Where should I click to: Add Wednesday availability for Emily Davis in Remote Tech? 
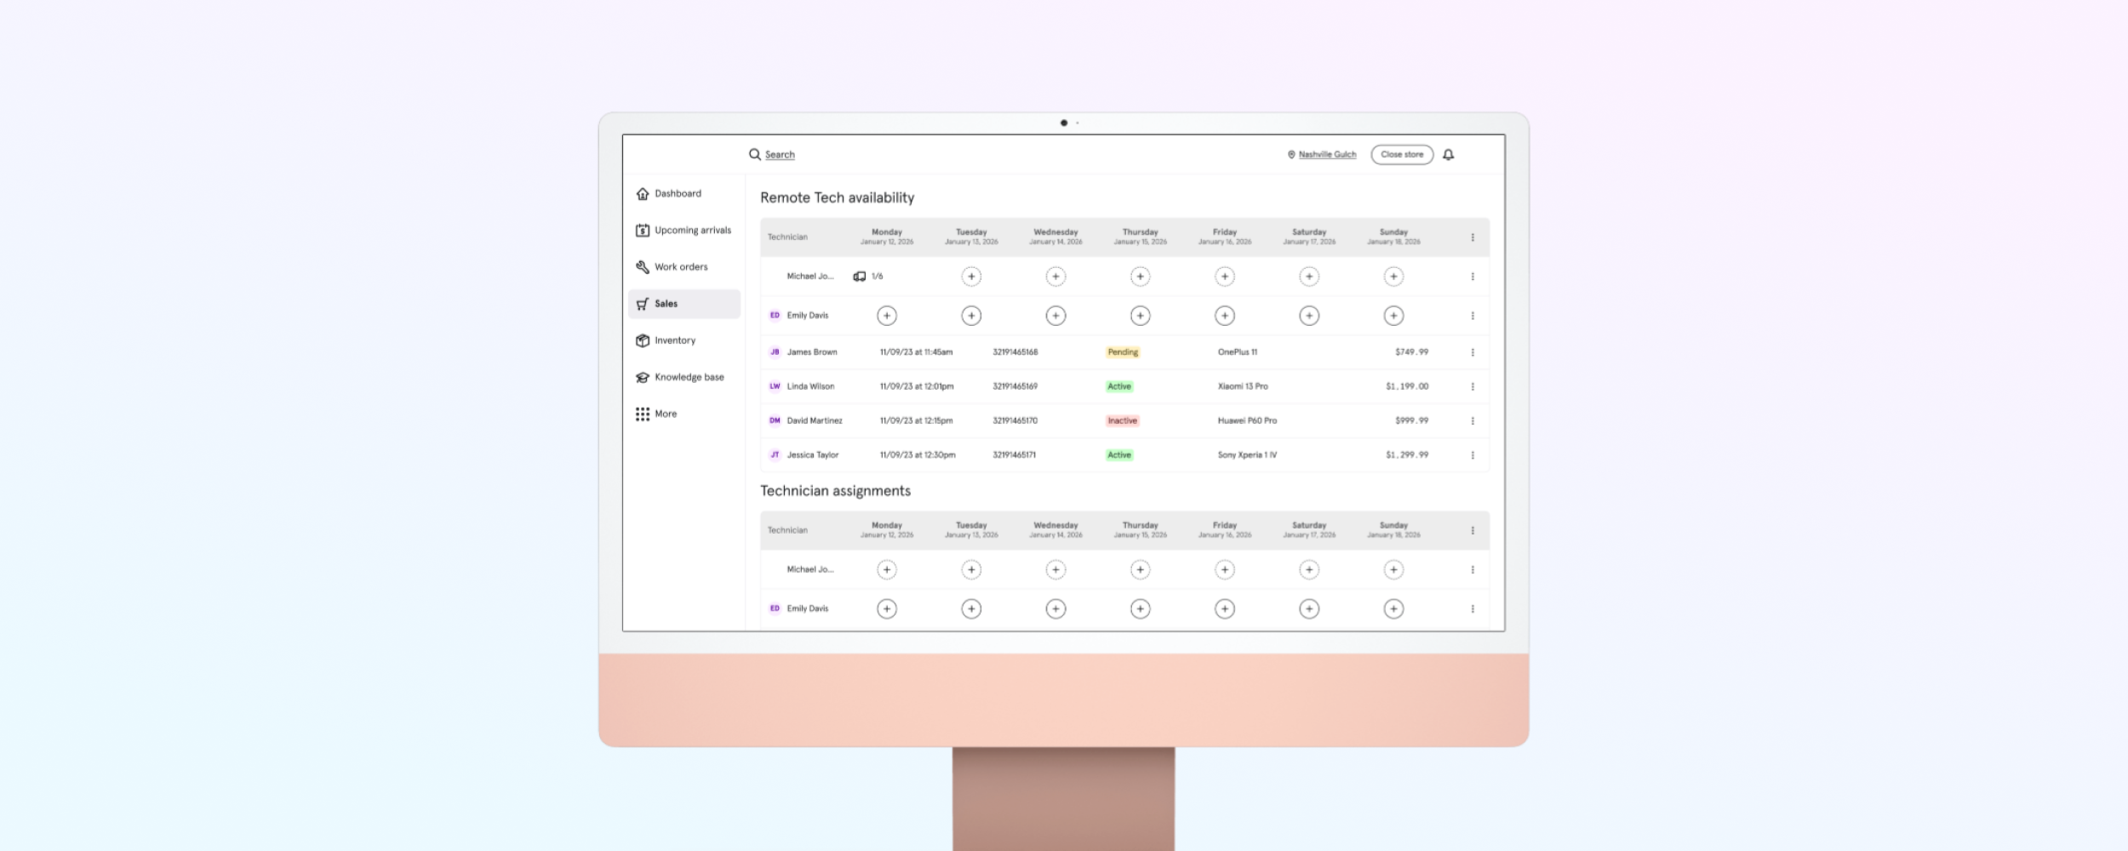[x=1055, y=316]
